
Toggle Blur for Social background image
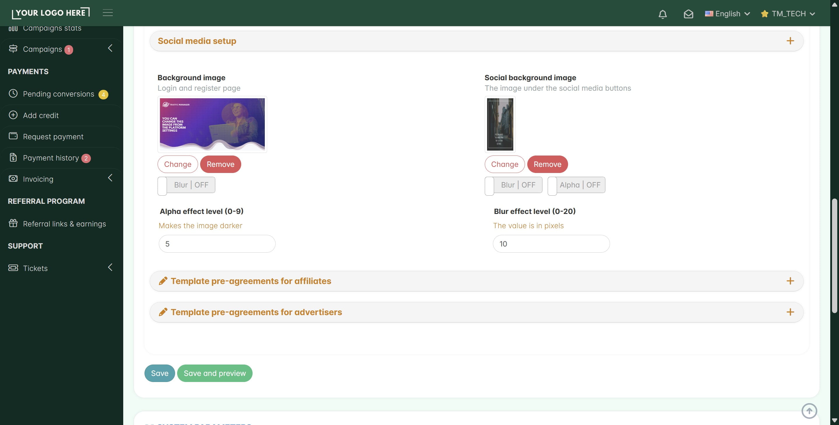(513, 185)
